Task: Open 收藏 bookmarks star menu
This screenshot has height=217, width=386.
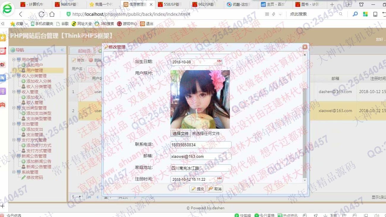Action: (18, 24)
